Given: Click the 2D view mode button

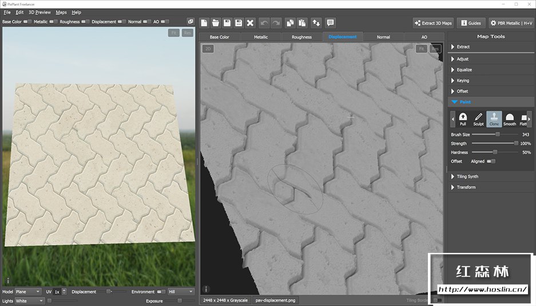Looking at the screenshot, I should coord(208,49).
